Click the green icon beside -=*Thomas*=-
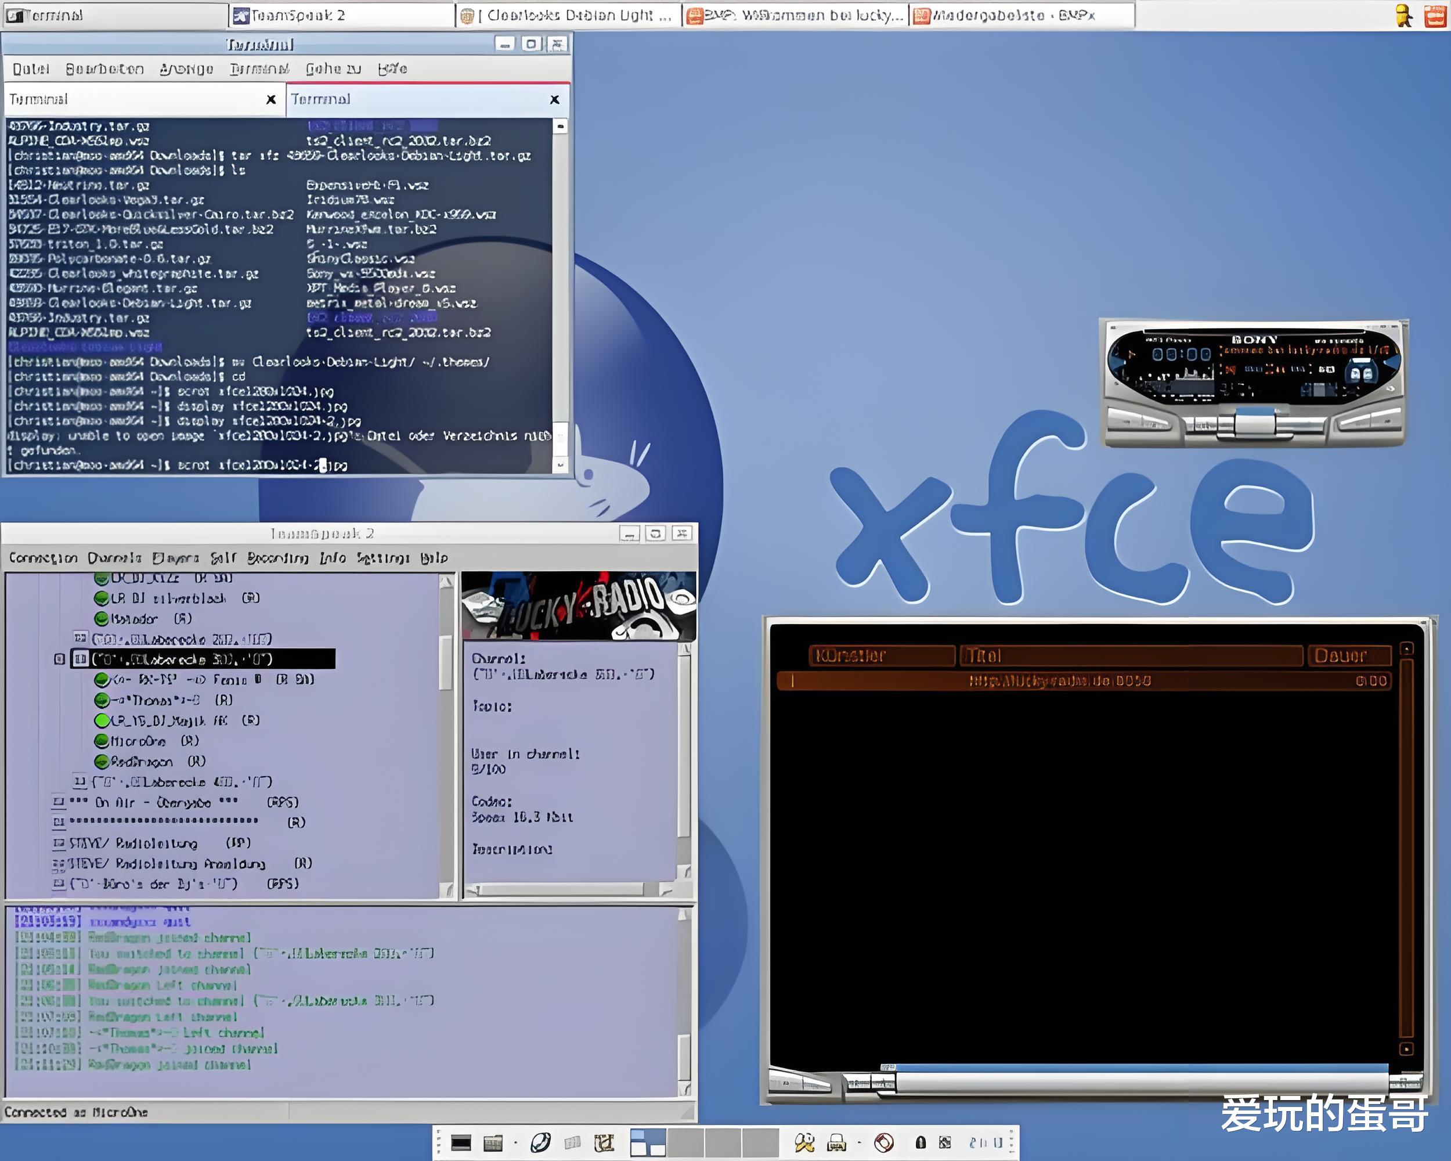 coord(102,700)
